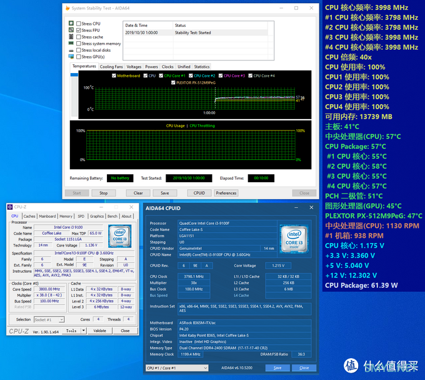
Task: Click Save in the System Stability Test window
Action: (x=165, y=193)
